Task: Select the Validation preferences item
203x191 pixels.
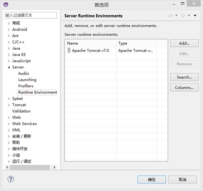Action: pyautogui.click(x=21, y=111)
